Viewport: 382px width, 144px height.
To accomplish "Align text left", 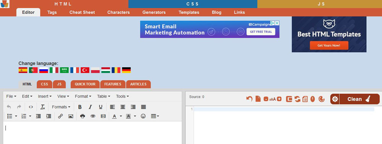I will pos(112,107).
